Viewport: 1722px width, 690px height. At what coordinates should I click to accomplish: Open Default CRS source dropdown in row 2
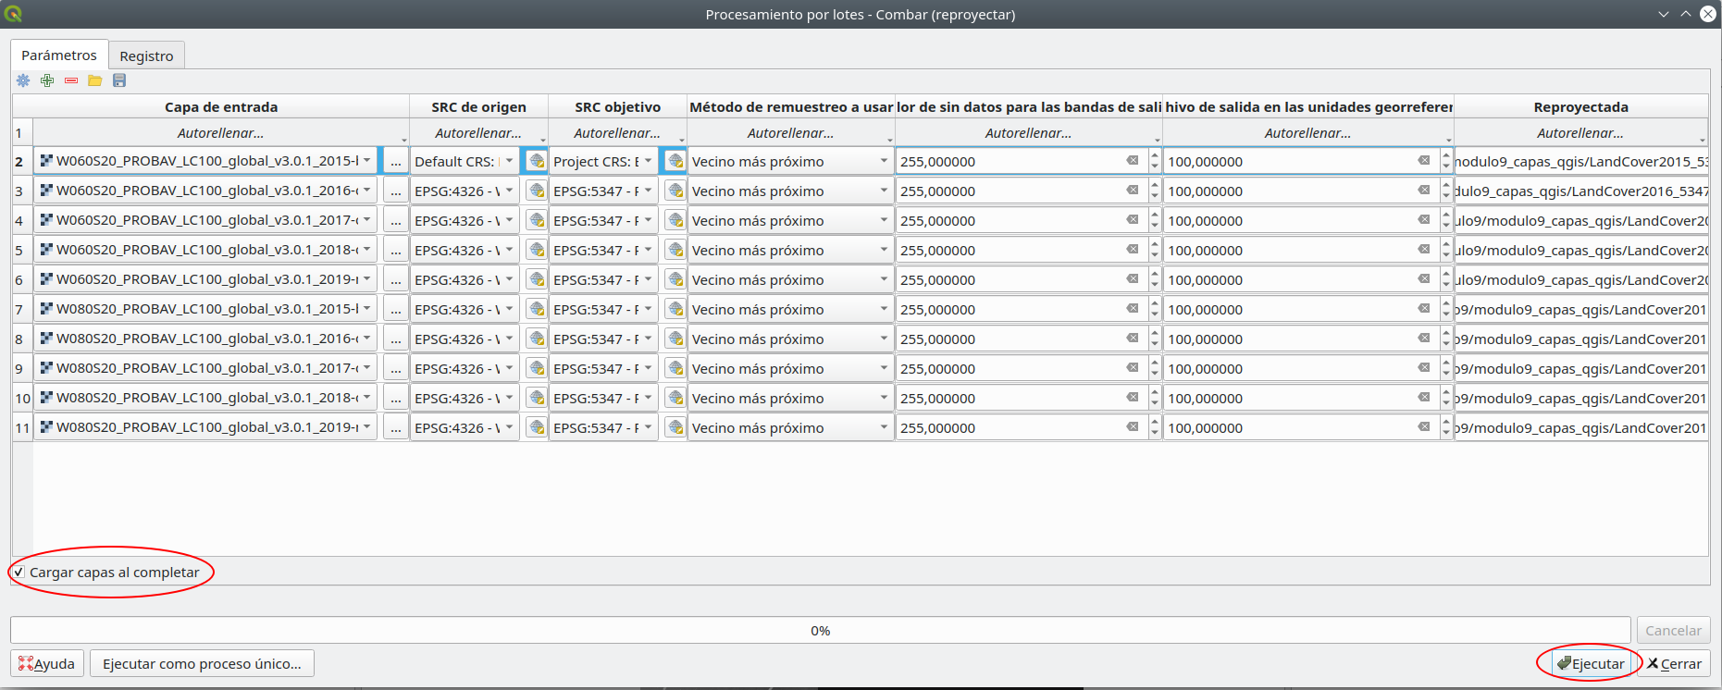(465, 161)
